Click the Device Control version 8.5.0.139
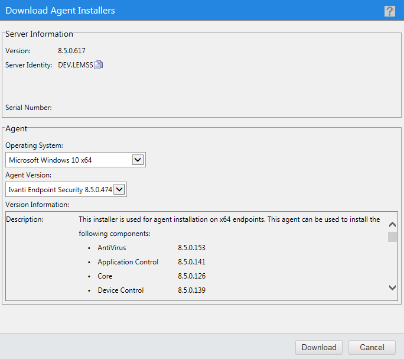Viewport: 404px width, 359px height. pos(191,290)
